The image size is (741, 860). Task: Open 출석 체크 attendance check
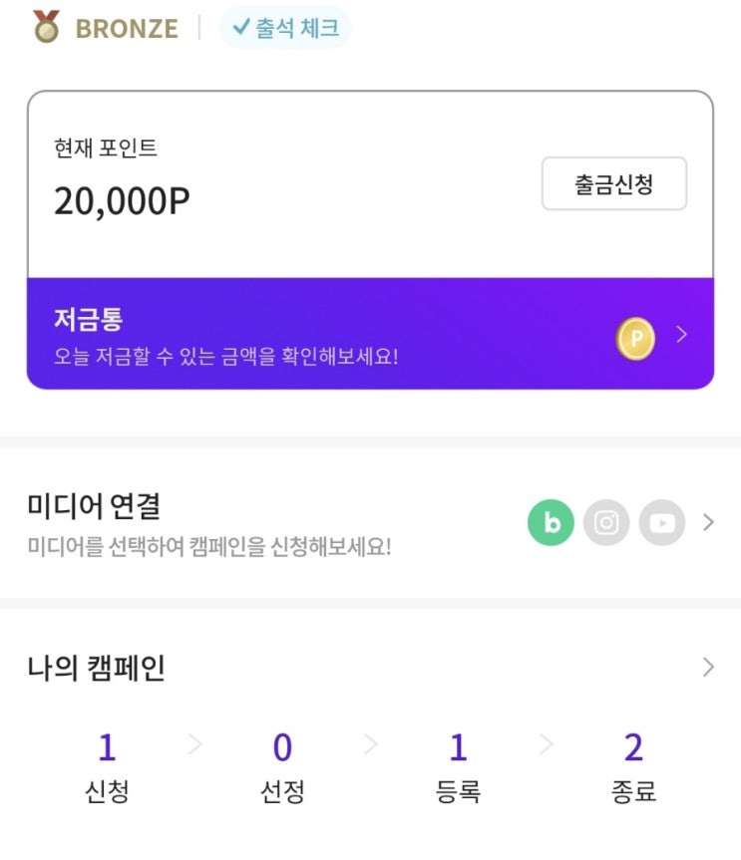click(285, 28)
